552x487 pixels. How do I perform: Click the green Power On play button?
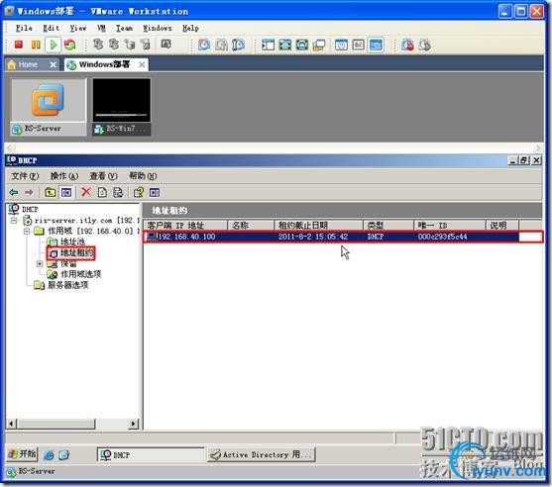click(54, 45)
